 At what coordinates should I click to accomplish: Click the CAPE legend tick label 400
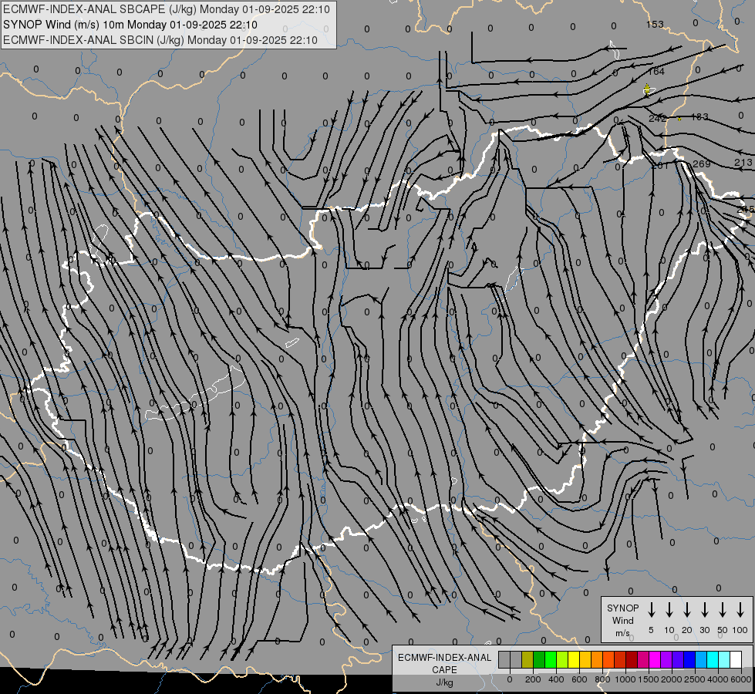coord(556,679)
